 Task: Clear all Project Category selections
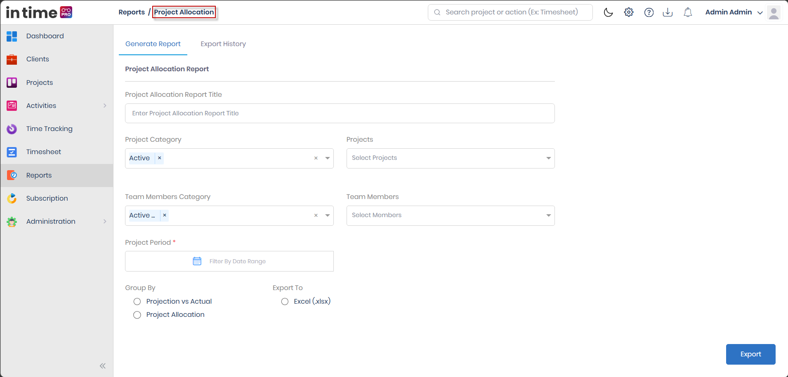tap(316, 158)
